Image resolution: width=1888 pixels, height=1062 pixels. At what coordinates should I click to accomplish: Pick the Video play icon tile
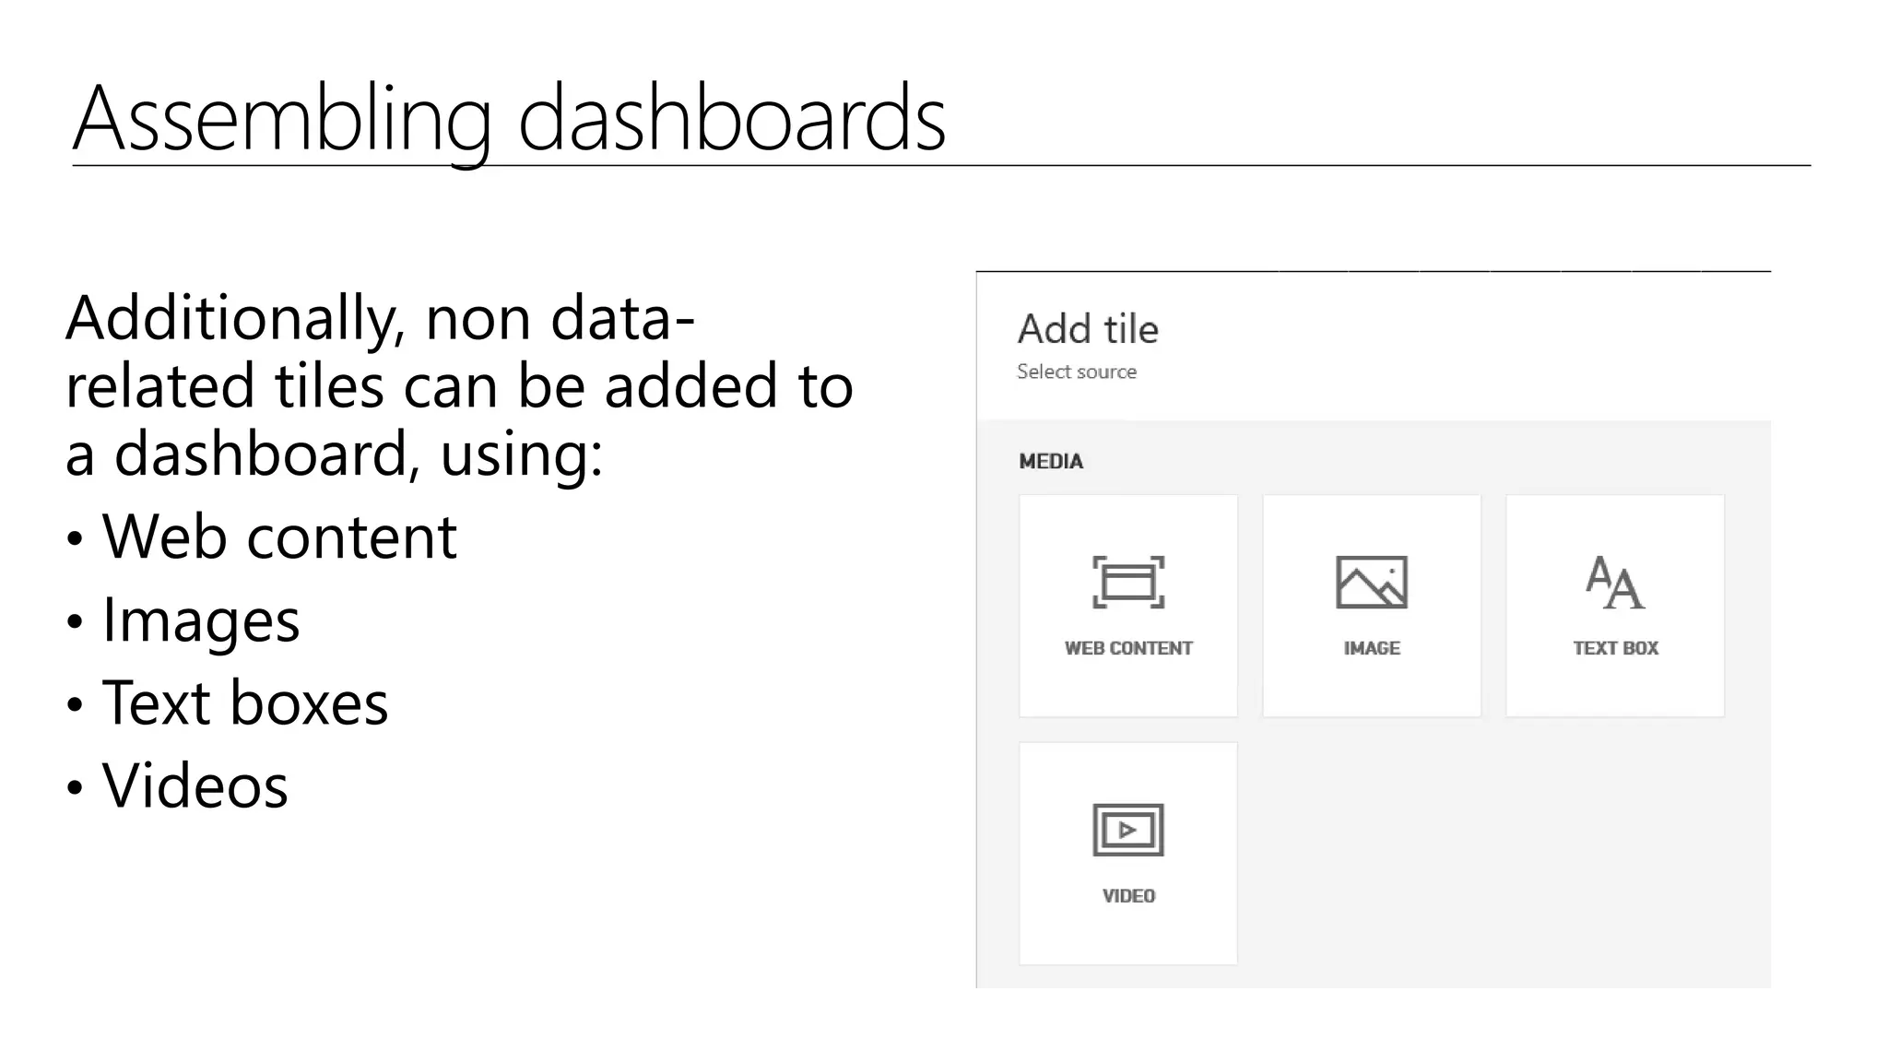click(1128, 830)
